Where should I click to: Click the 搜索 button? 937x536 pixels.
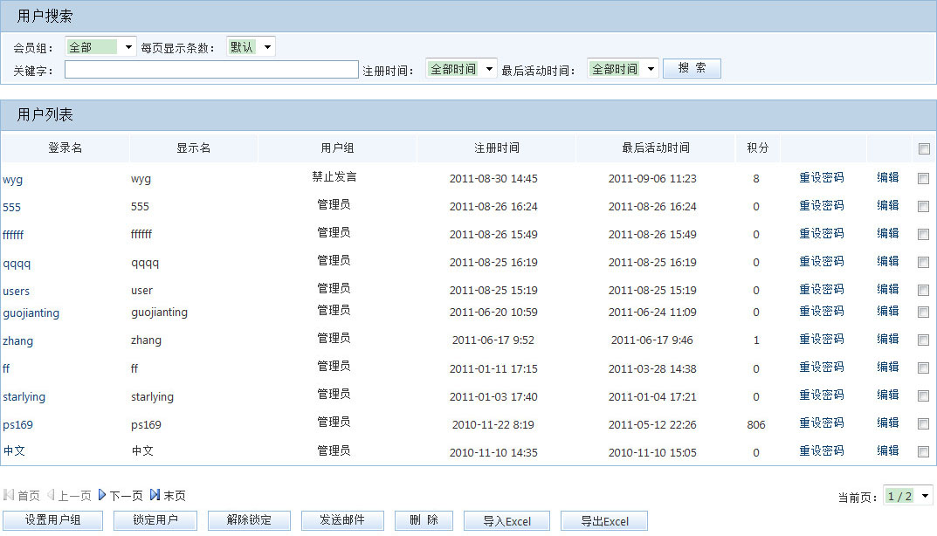click(x=692, y=68)
